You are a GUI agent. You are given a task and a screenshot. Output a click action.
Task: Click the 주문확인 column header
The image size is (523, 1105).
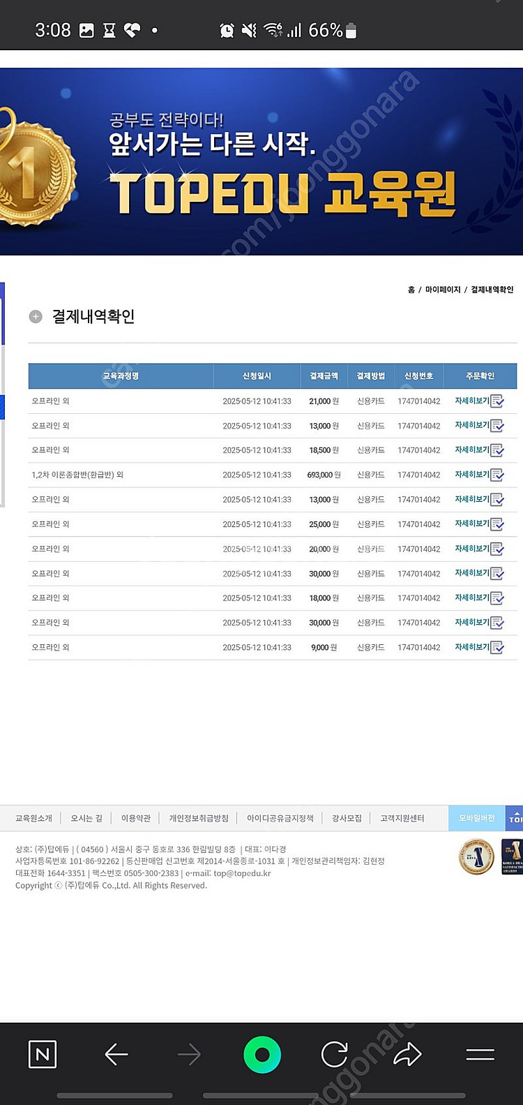click(480, 376)
